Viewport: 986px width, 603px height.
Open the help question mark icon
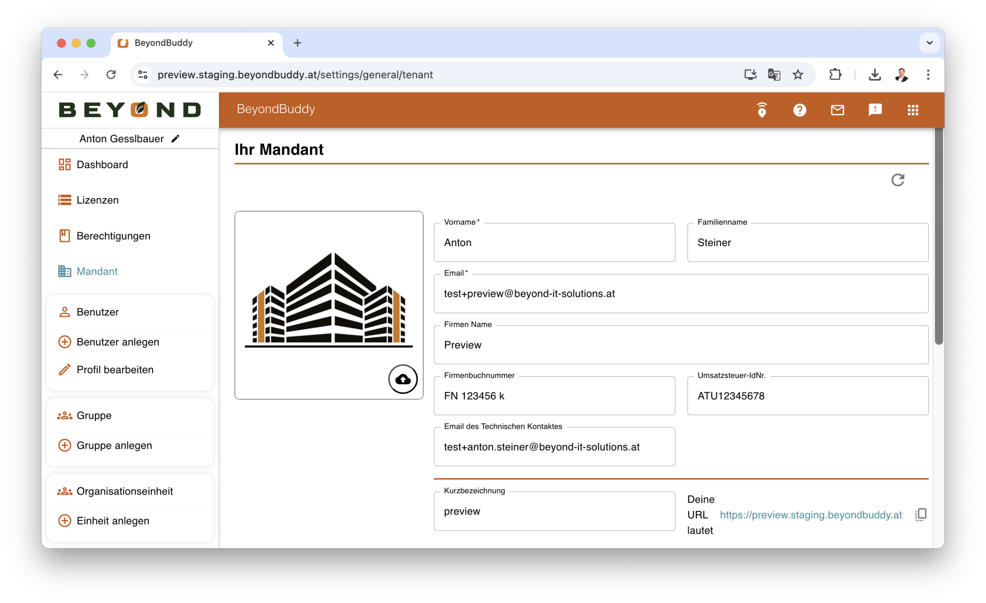pyautogui.click(x=799, y=110)
